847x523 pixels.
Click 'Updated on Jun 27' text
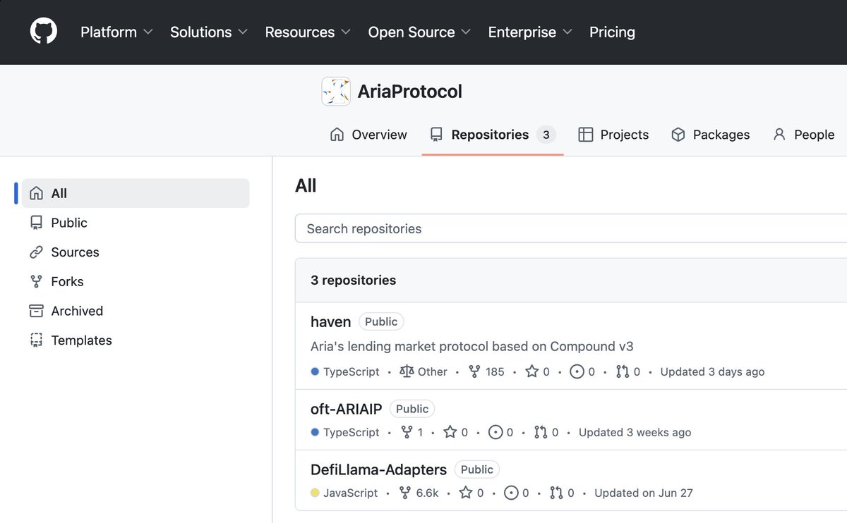tap(644, 493)
